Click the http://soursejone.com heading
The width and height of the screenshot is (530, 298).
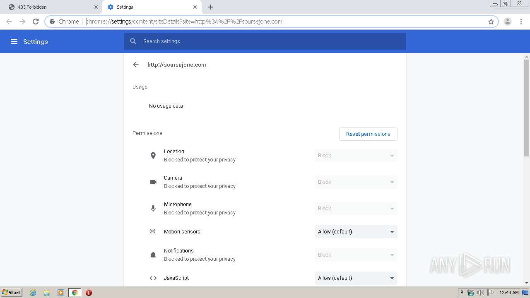(177, 65)
